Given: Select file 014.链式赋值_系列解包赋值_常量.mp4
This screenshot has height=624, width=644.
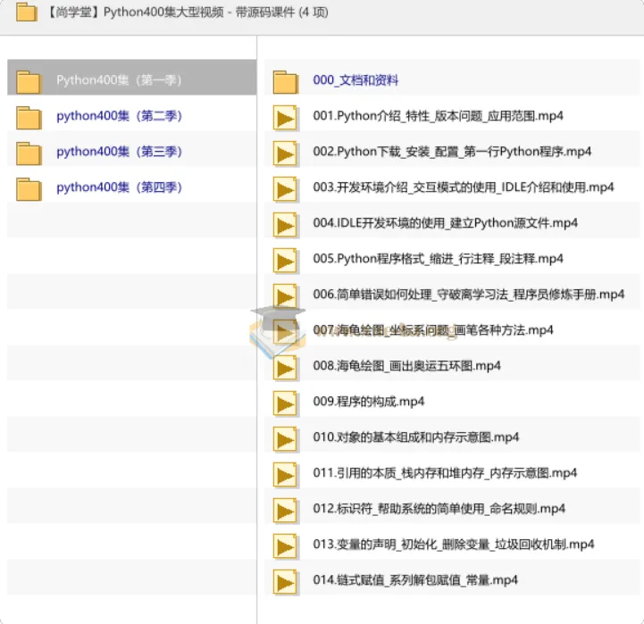Looking at the screenshot, I should coord(415,580).
